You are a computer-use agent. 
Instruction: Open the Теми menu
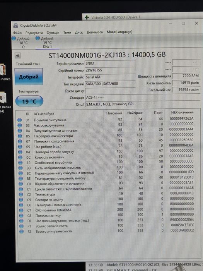(x=67, y=33)
